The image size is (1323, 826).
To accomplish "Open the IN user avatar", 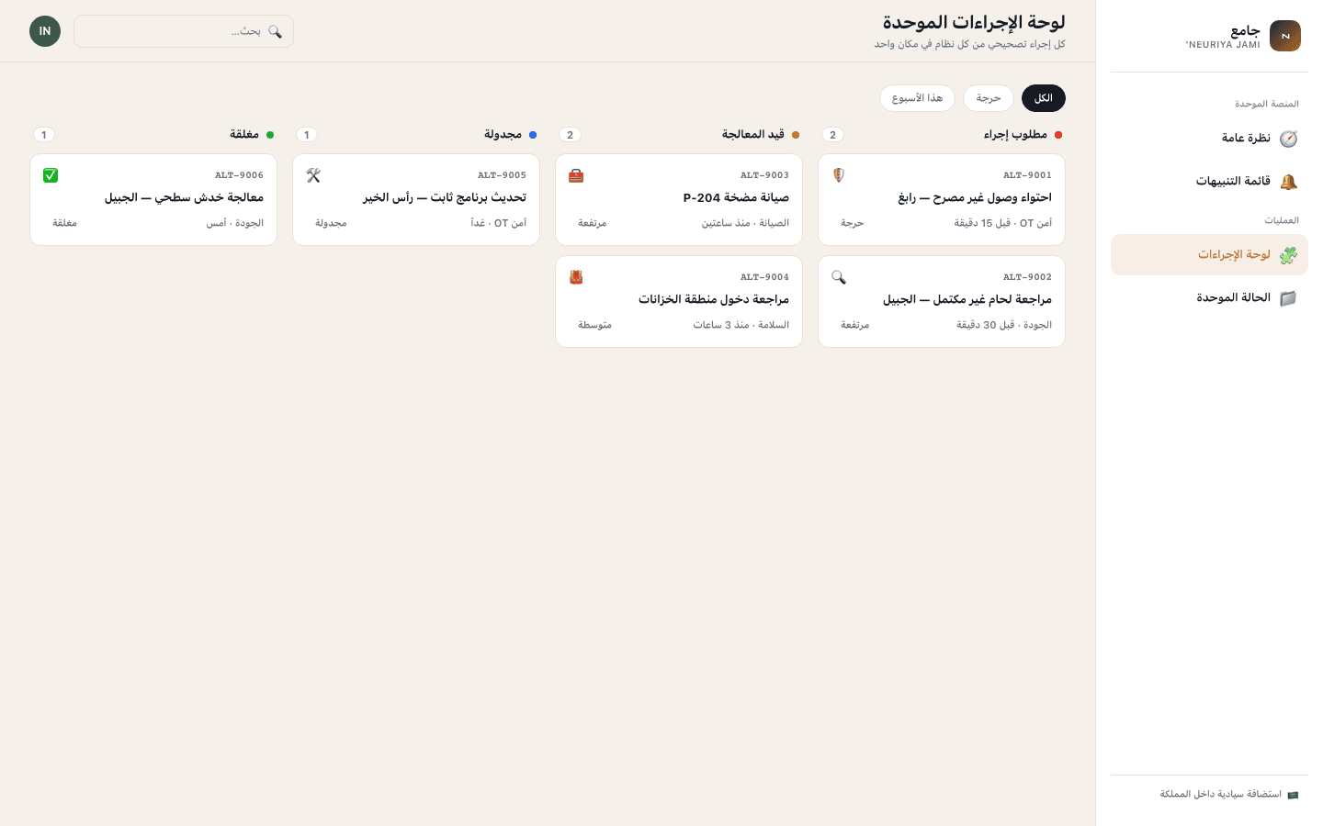I will 45,31.
